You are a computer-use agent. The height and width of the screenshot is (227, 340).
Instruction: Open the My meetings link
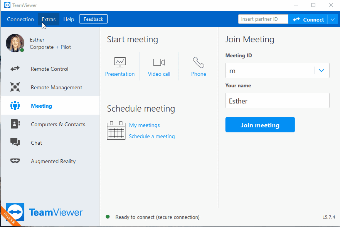[145, 125]
